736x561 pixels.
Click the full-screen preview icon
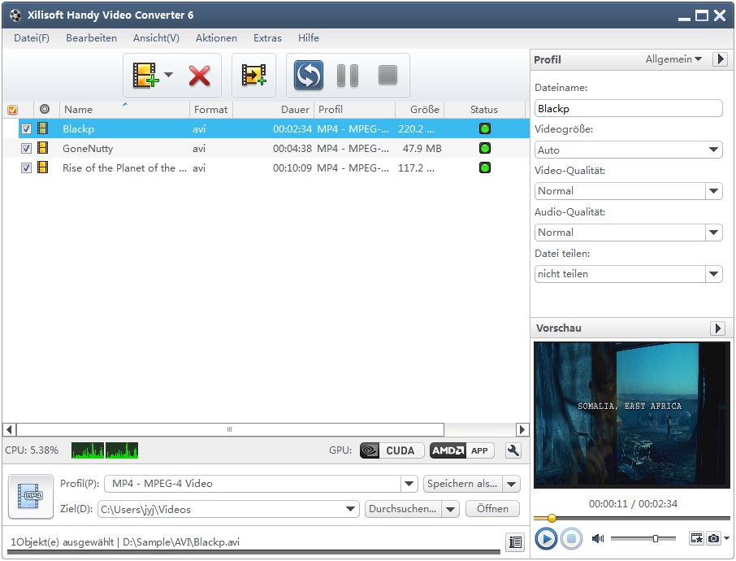(696, 538)
